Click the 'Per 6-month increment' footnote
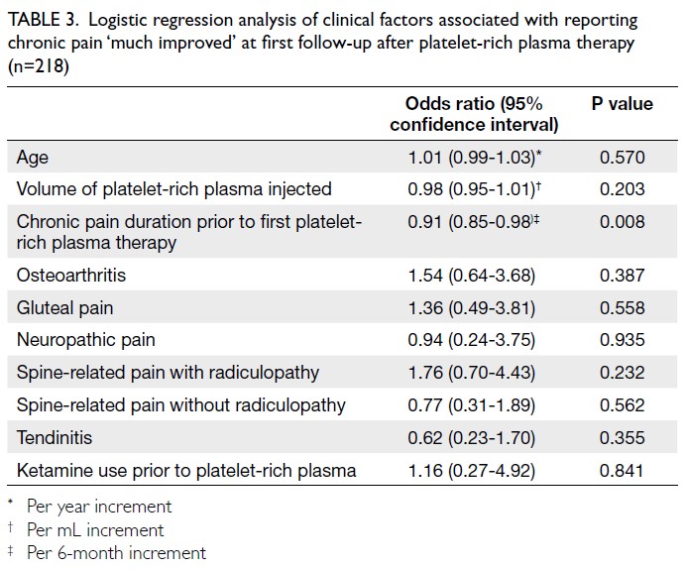The height and width of the screenshot is (569, 685). point(116,552)
